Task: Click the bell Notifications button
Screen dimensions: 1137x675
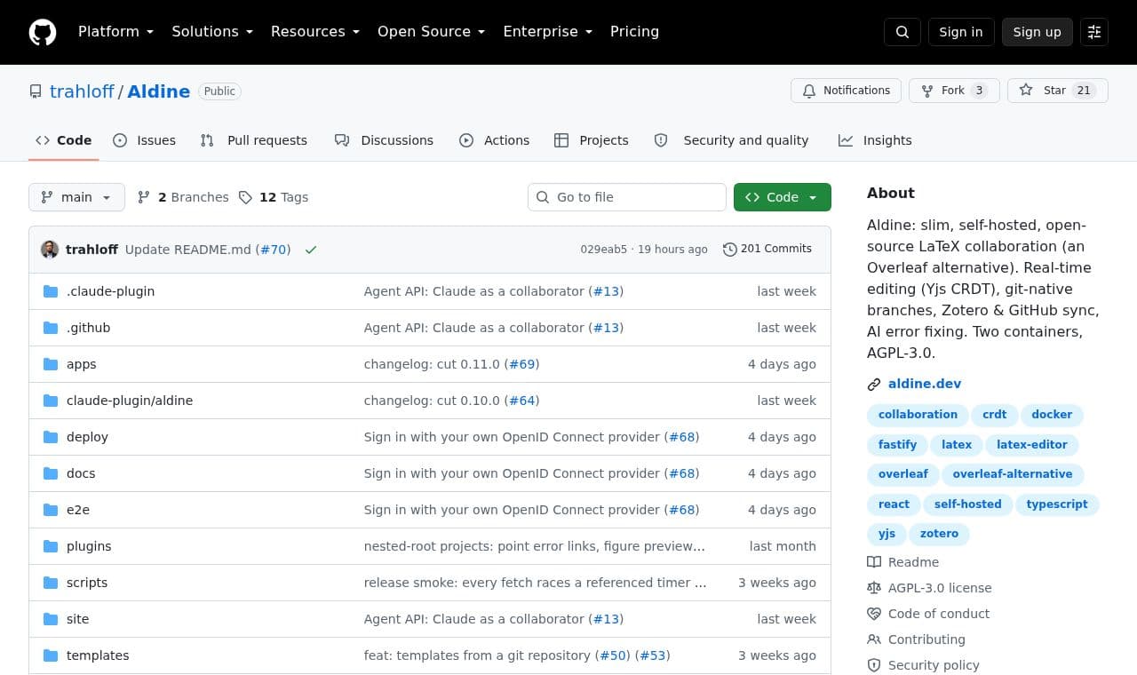Action: point(846,91)
